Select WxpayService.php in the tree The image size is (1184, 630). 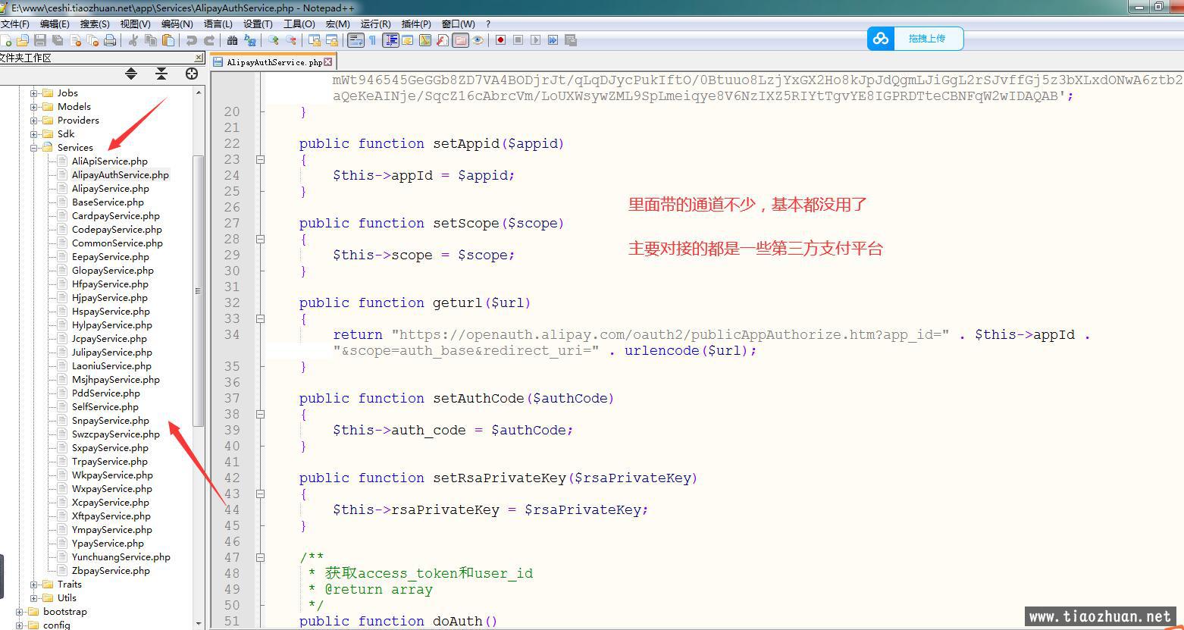click(x=112, y=489)
